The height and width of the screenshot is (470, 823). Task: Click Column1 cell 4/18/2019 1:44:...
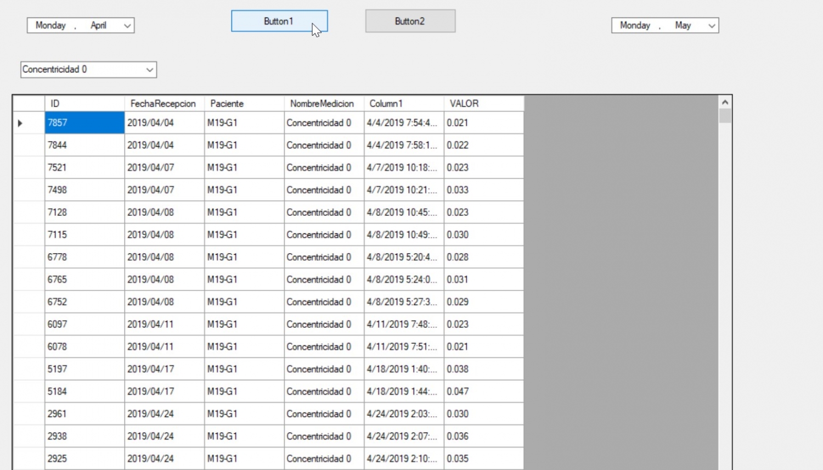click(404, 391)
